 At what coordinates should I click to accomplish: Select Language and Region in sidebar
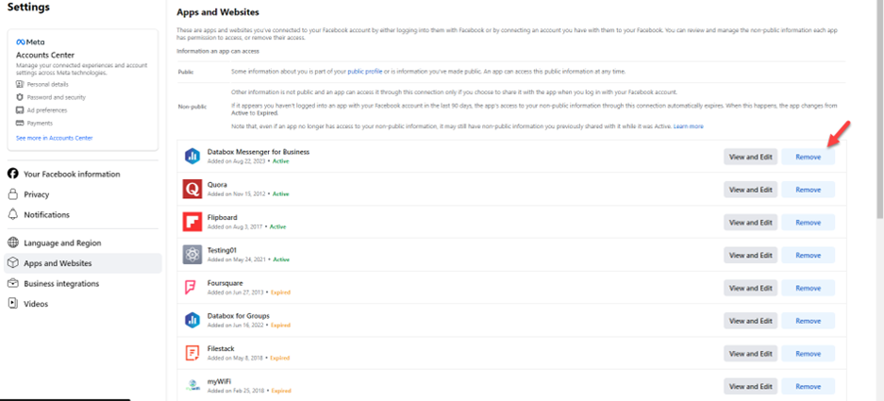click(x=62, y=242)
